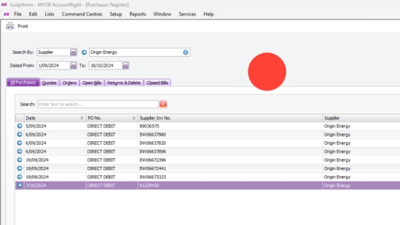Click invoice number INV06637980
This screenshot has height=225, width=400.
[x=152, y=134]
